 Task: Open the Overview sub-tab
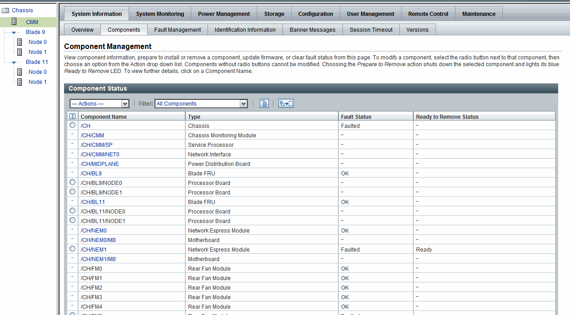click(82, 30)
